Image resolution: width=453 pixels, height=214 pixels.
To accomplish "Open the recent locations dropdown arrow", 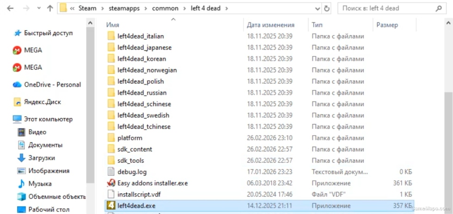I will [39, 8].
